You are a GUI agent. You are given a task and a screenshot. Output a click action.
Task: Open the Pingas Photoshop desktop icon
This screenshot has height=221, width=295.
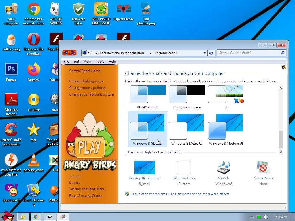click(11, 72)
